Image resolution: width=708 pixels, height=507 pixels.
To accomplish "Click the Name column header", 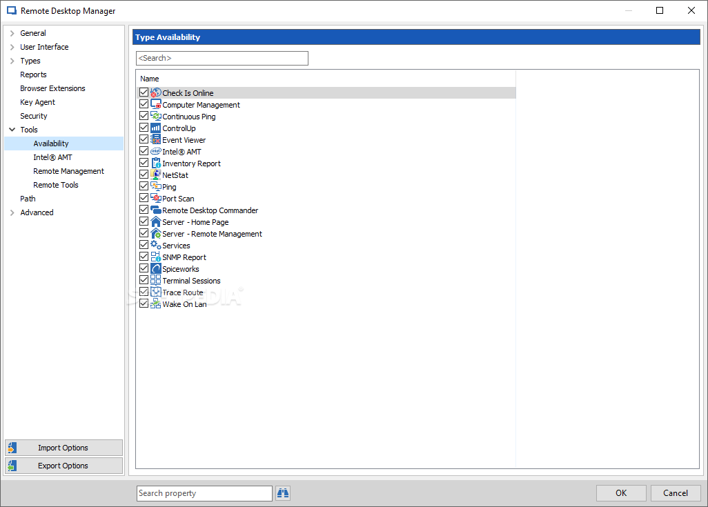I will coord(150,79).
